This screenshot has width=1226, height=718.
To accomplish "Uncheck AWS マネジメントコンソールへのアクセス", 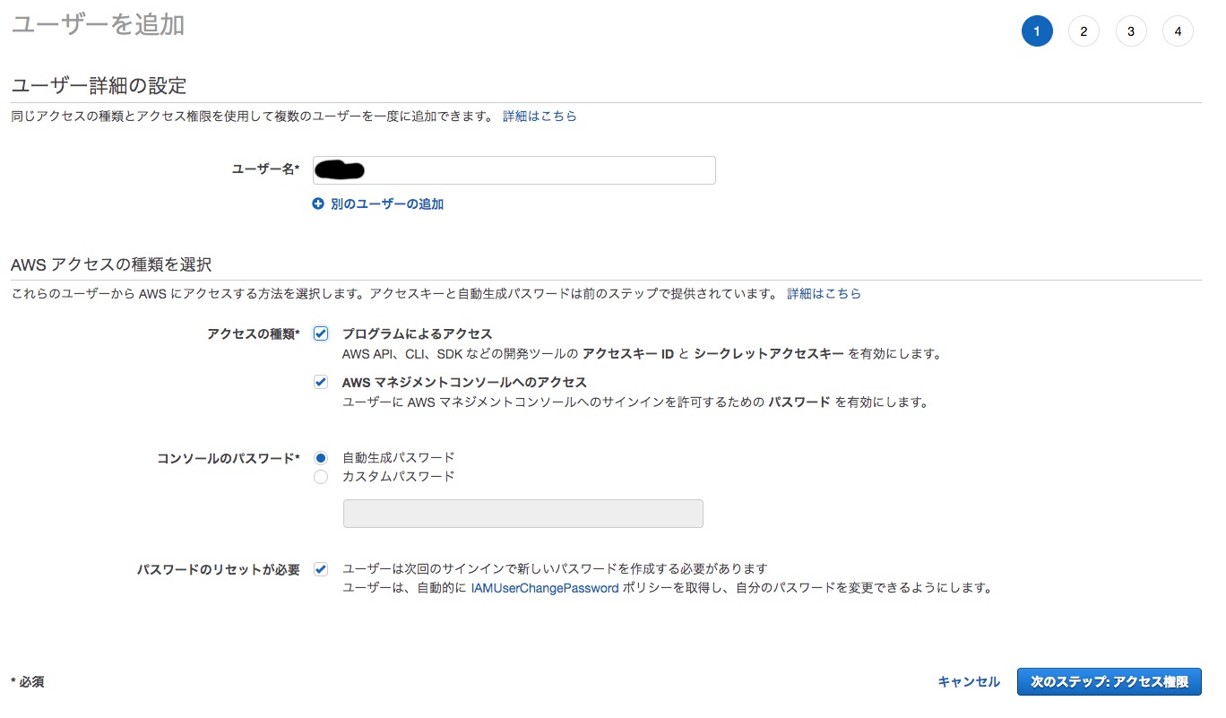I will (x=320, y=381).
